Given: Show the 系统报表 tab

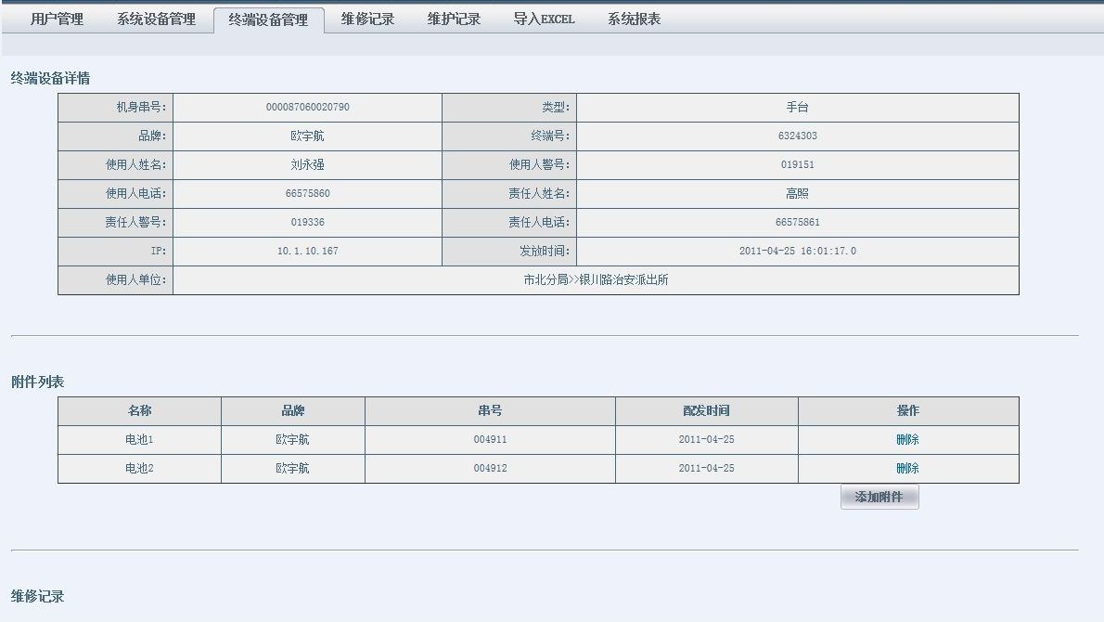Looking at the screenshot, I should coord(634,19).
